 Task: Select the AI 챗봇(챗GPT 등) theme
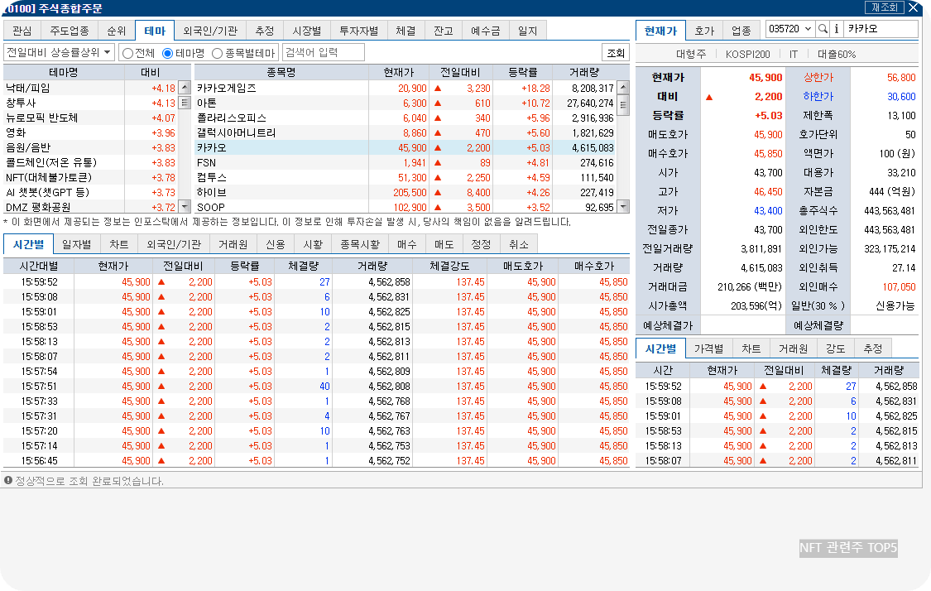click(91, 192)
